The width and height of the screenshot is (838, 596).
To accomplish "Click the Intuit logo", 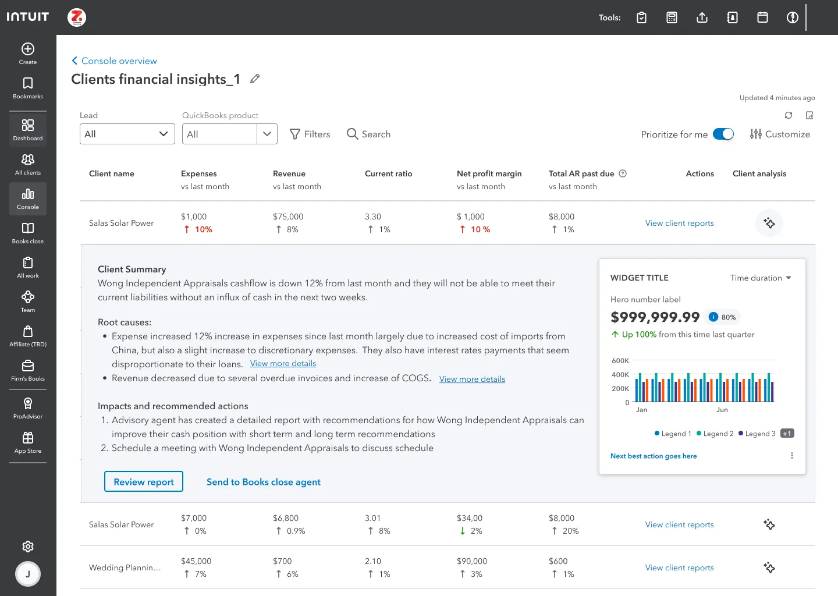I will (28, 17).
